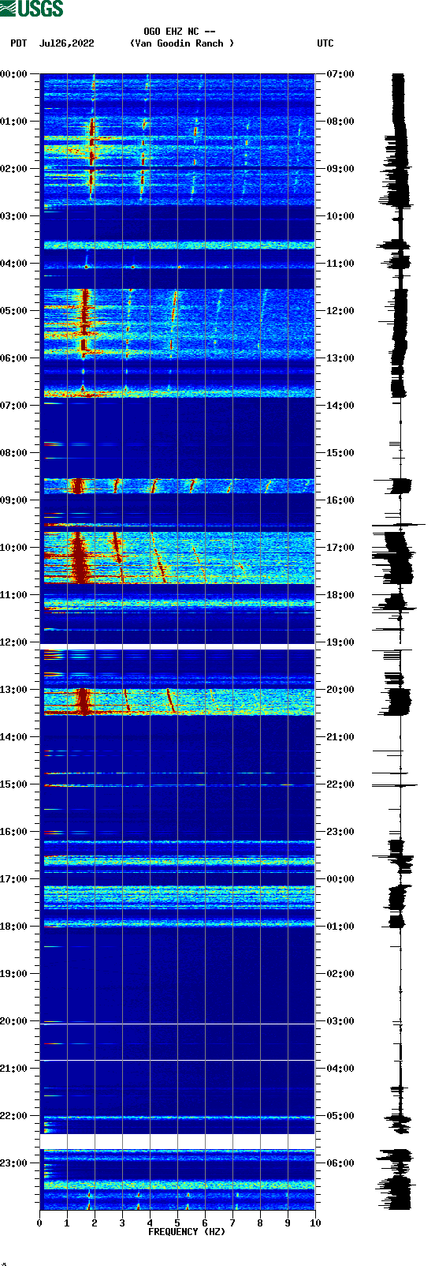435x1273 pixels.
Task: Click the 16:00 UTC time label
Action: click(340, 500)
